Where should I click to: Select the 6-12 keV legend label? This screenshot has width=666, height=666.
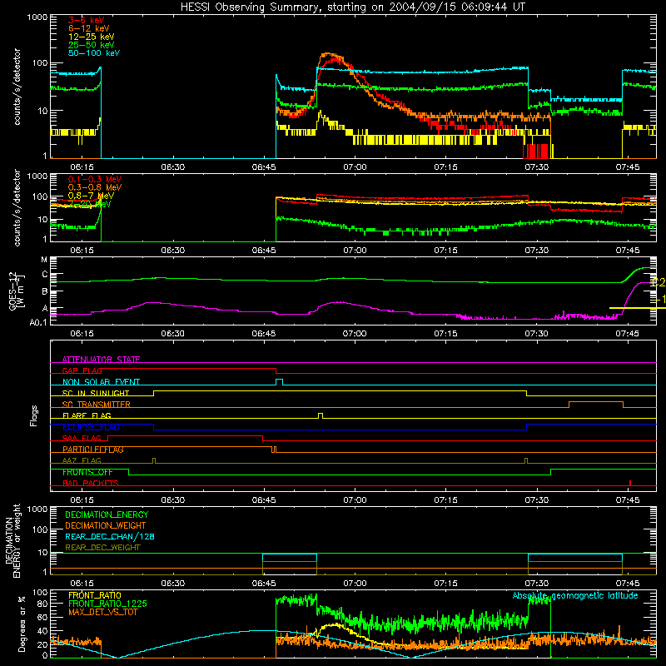(x=89, y=28)
